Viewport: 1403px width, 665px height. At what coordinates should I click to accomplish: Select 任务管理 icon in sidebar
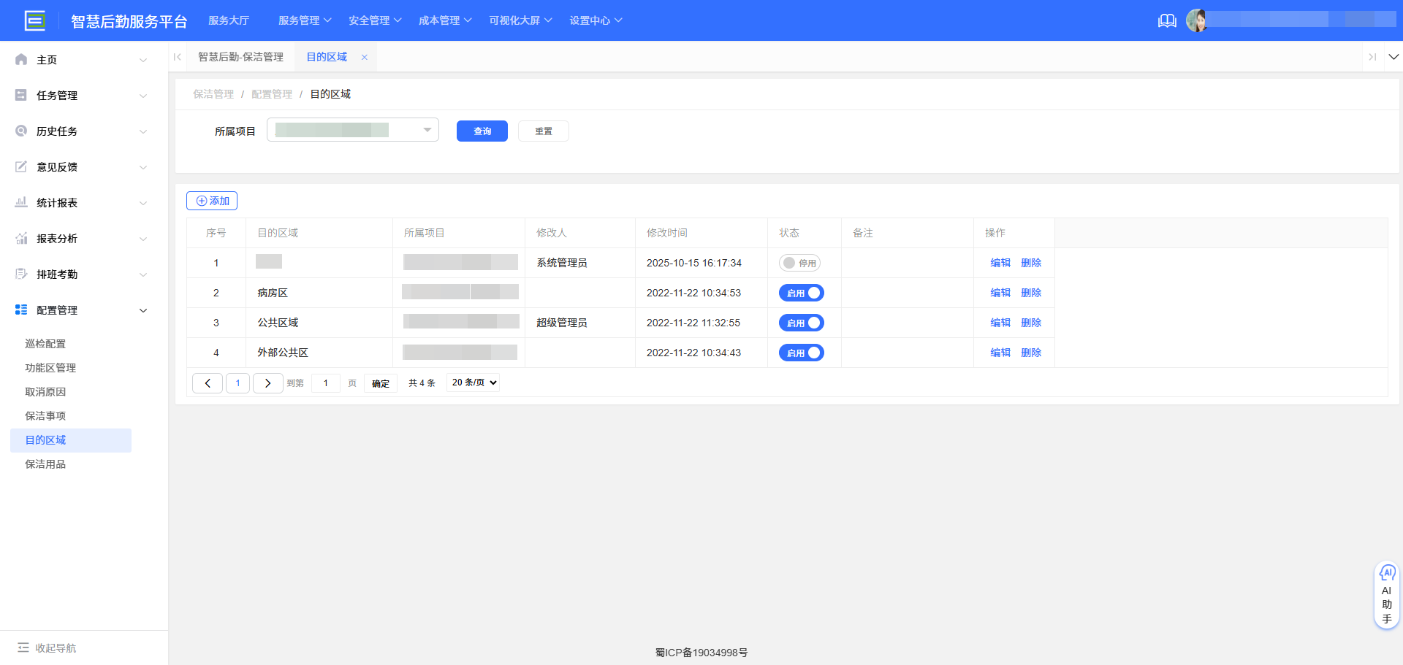[x=20, y=95]
